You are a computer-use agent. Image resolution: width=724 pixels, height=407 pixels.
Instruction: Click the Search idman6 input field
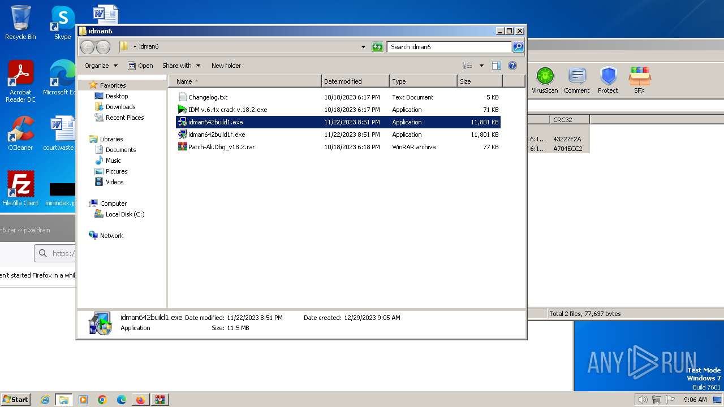coord(450,47)
